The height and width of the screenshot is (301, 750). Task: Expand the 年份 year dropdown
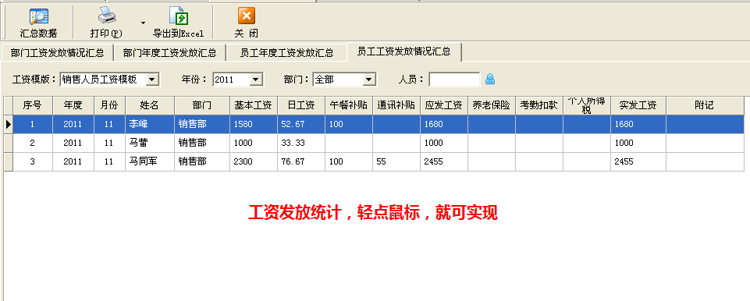point(256,80)
